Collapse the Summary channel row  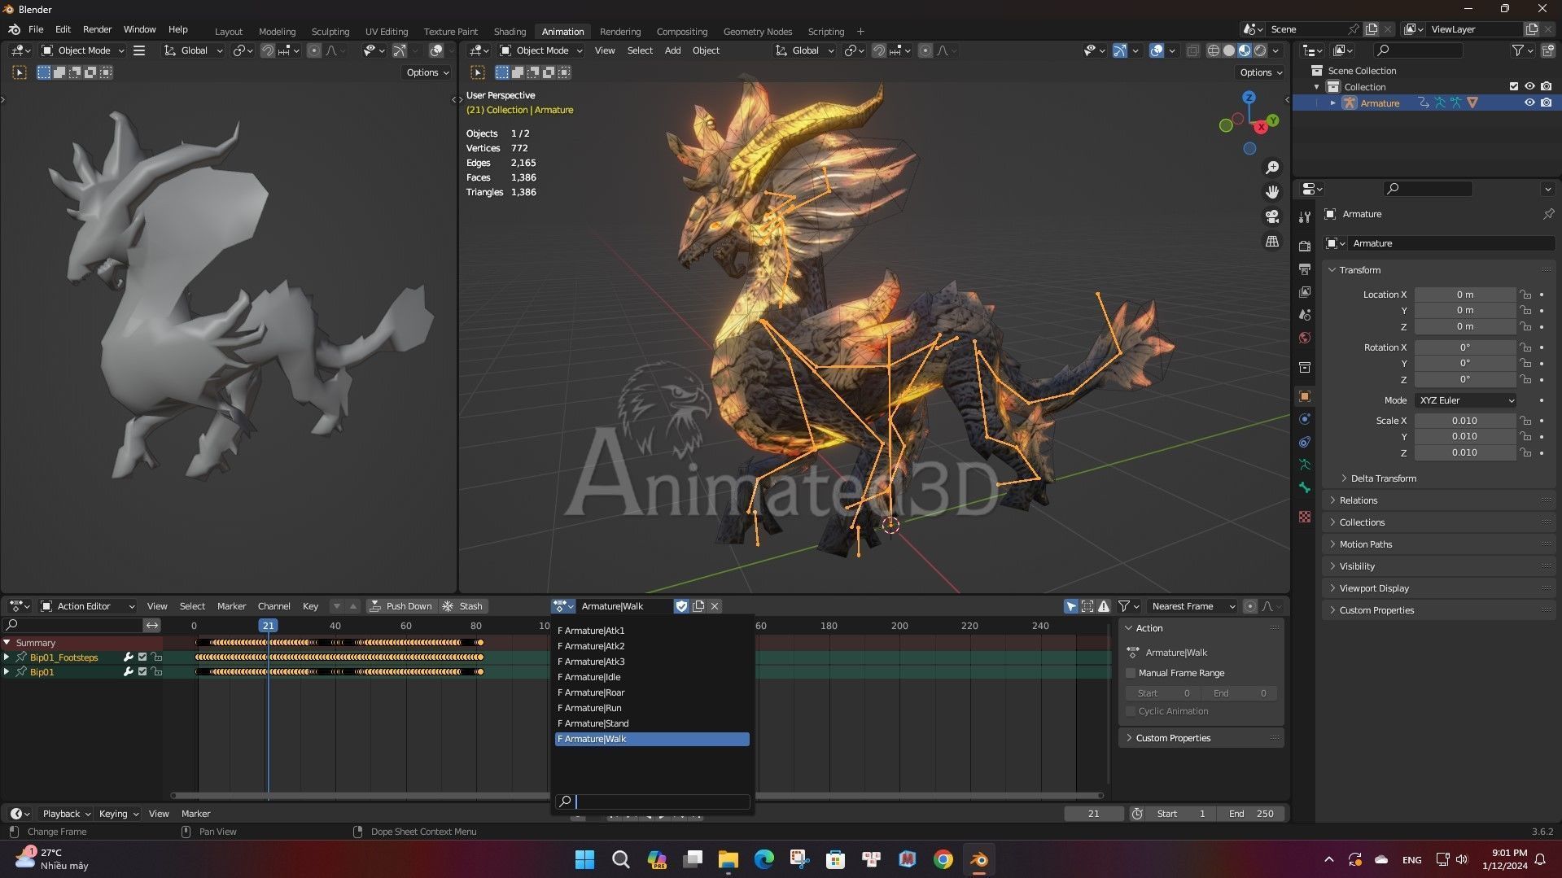click(7, 643)
